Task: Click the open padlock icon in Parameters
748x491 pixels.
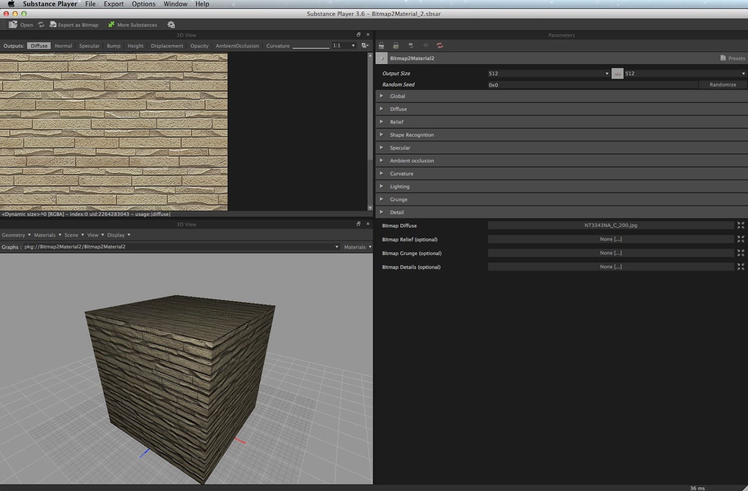Action: pyautogui.click(x=381, y=45)
